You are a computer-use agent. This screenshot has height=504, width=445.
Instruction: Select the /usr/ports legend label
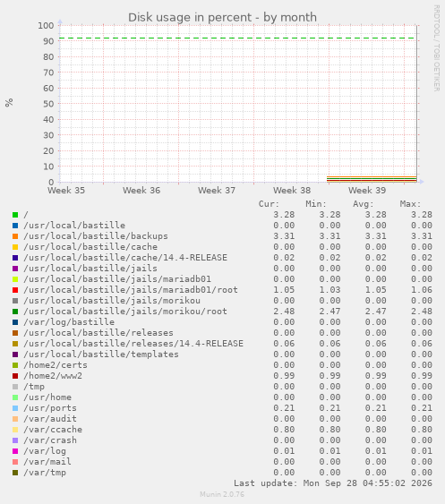coord(50,408)
